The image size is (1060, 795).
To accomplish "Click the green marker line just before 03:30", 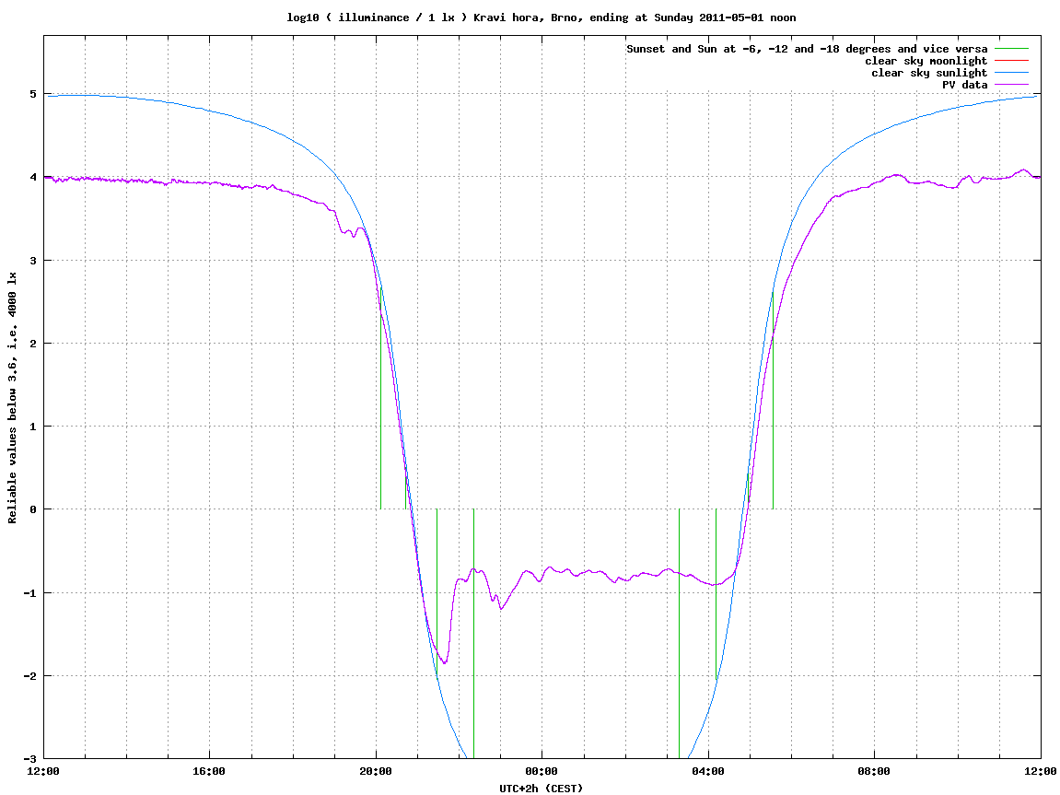I will [x=679, y=634].
